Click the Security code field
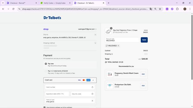 tap(83, 94)
